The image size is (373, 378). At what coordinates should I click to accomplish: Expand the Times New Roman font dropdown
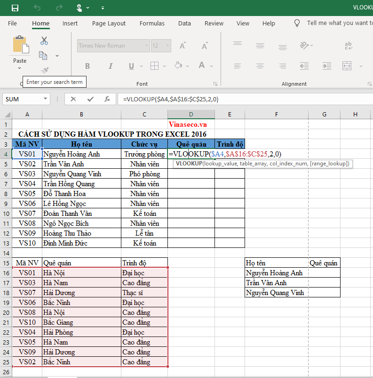coord(146,46)
